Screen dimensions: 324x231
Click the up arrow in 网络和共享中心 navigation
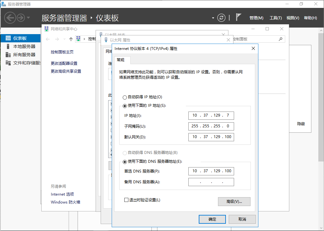pos(71,39)
